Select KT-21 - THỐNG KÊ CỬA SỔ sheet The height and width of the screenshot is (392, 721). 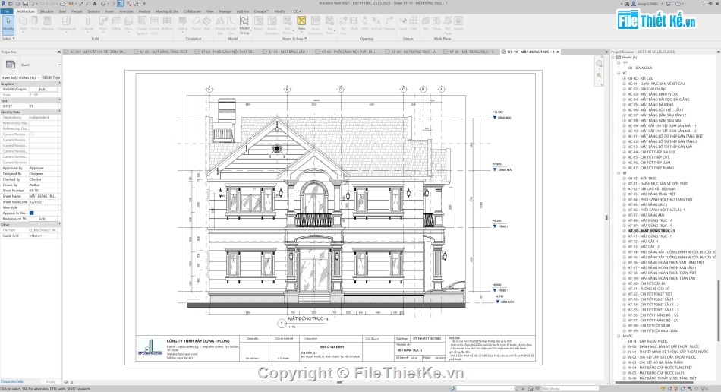[649, 289]
